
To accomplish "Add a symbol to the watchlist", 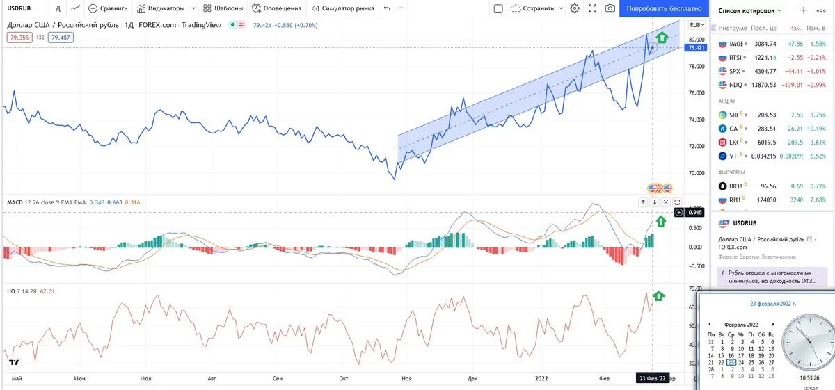I will click(x=804, y=10).
